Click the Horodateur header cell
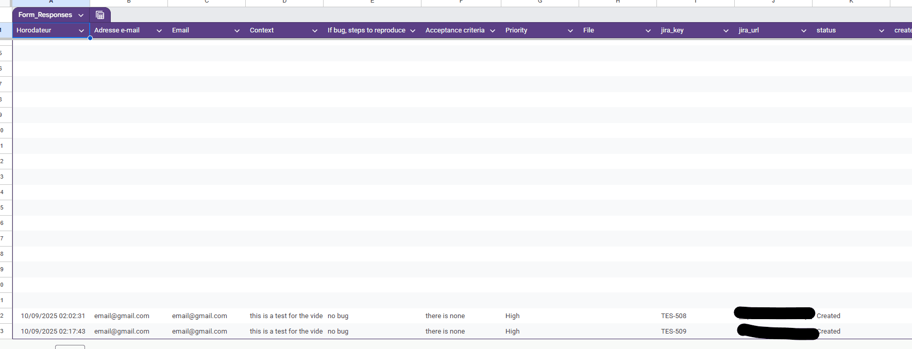 tap(41, 30)
